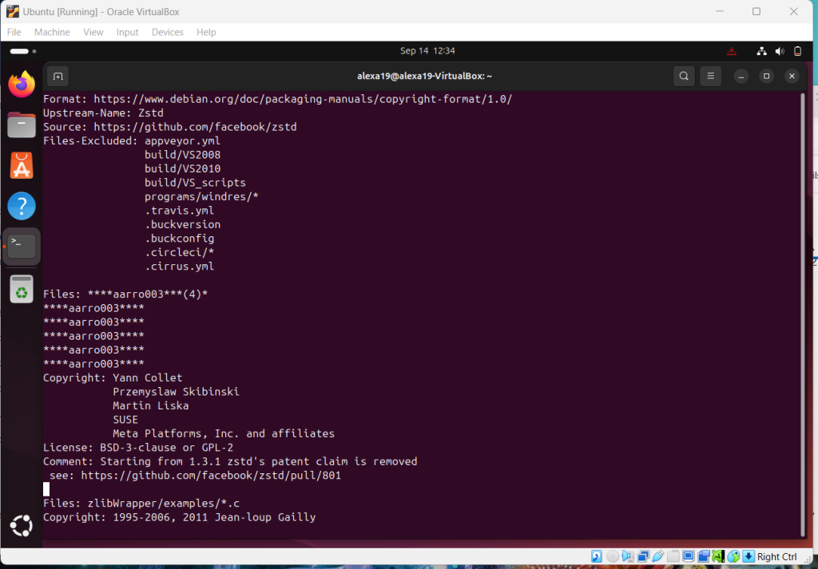
Task: Click the terminal search icon
Action: pos(684,77)
